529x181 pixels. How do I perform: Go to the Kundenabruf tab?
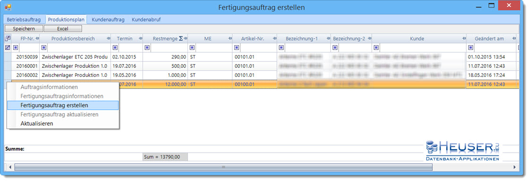point(146,19)
